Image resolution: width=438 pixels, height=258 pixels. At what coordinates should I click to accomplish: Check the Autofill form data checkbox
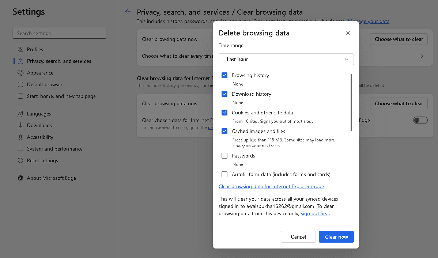point(224,175)
